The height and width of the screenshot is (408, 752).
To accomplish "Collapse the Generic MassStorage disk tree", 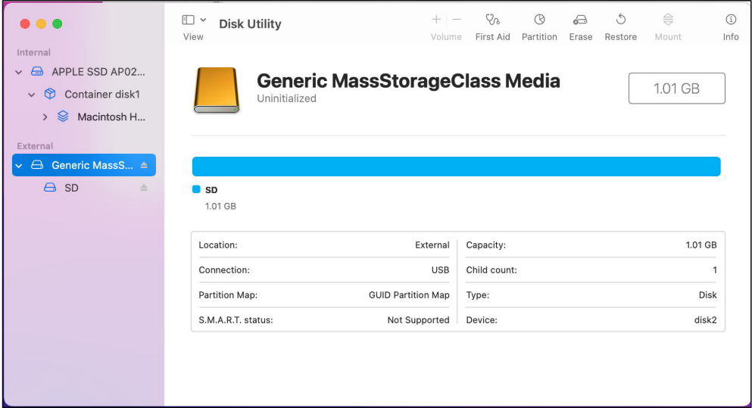I will point(19,166).
